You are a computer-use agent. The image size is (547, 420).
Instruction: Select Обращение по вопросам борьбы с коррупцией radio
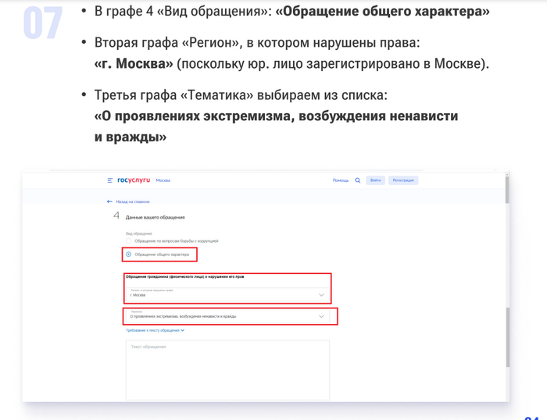(128, 241)
